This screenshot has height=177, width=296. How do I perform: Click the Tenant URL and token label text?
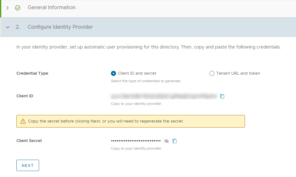[238, 73]
